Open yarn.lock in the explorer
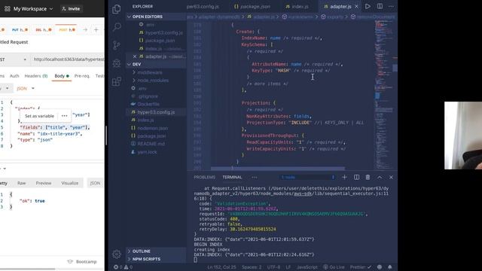482x271 pixels. click(x=147, y=152)
